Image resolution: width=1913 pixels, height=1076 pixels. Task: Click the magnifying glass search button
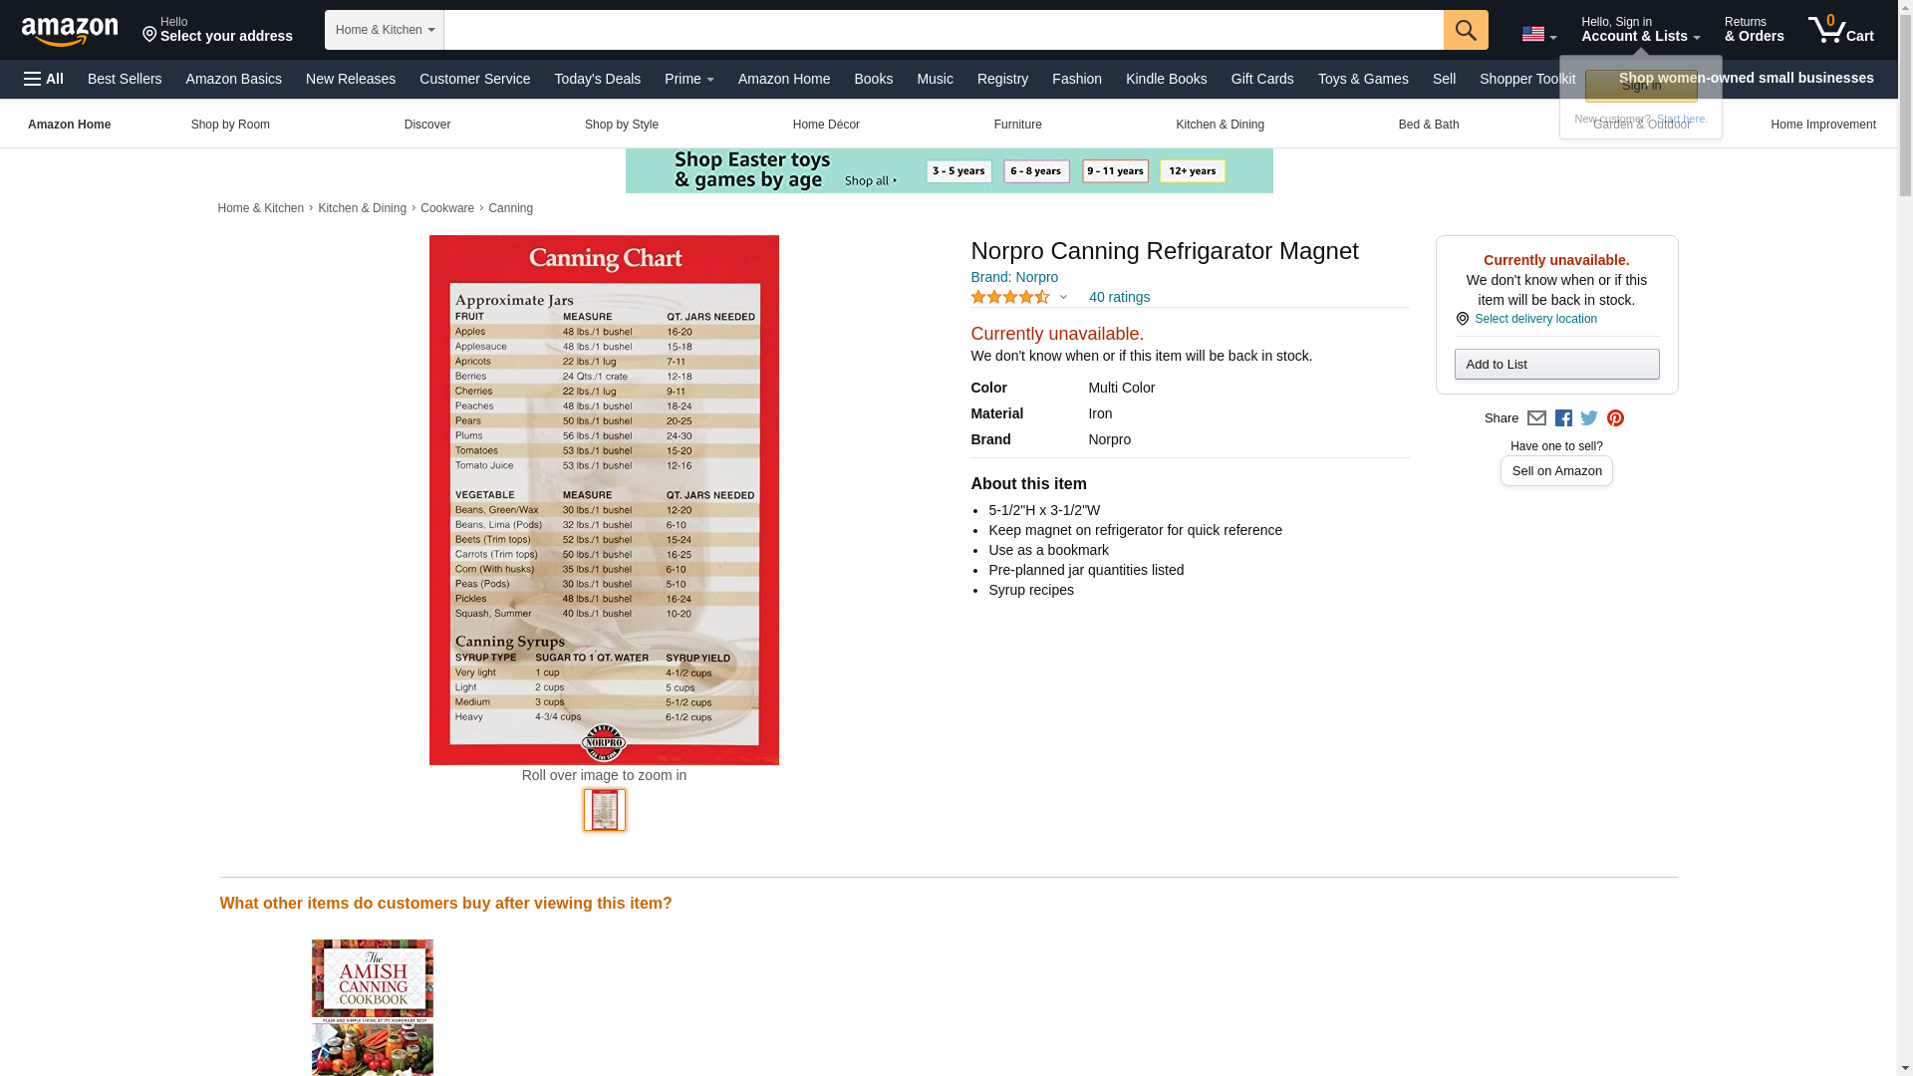tap(1465, 30)
